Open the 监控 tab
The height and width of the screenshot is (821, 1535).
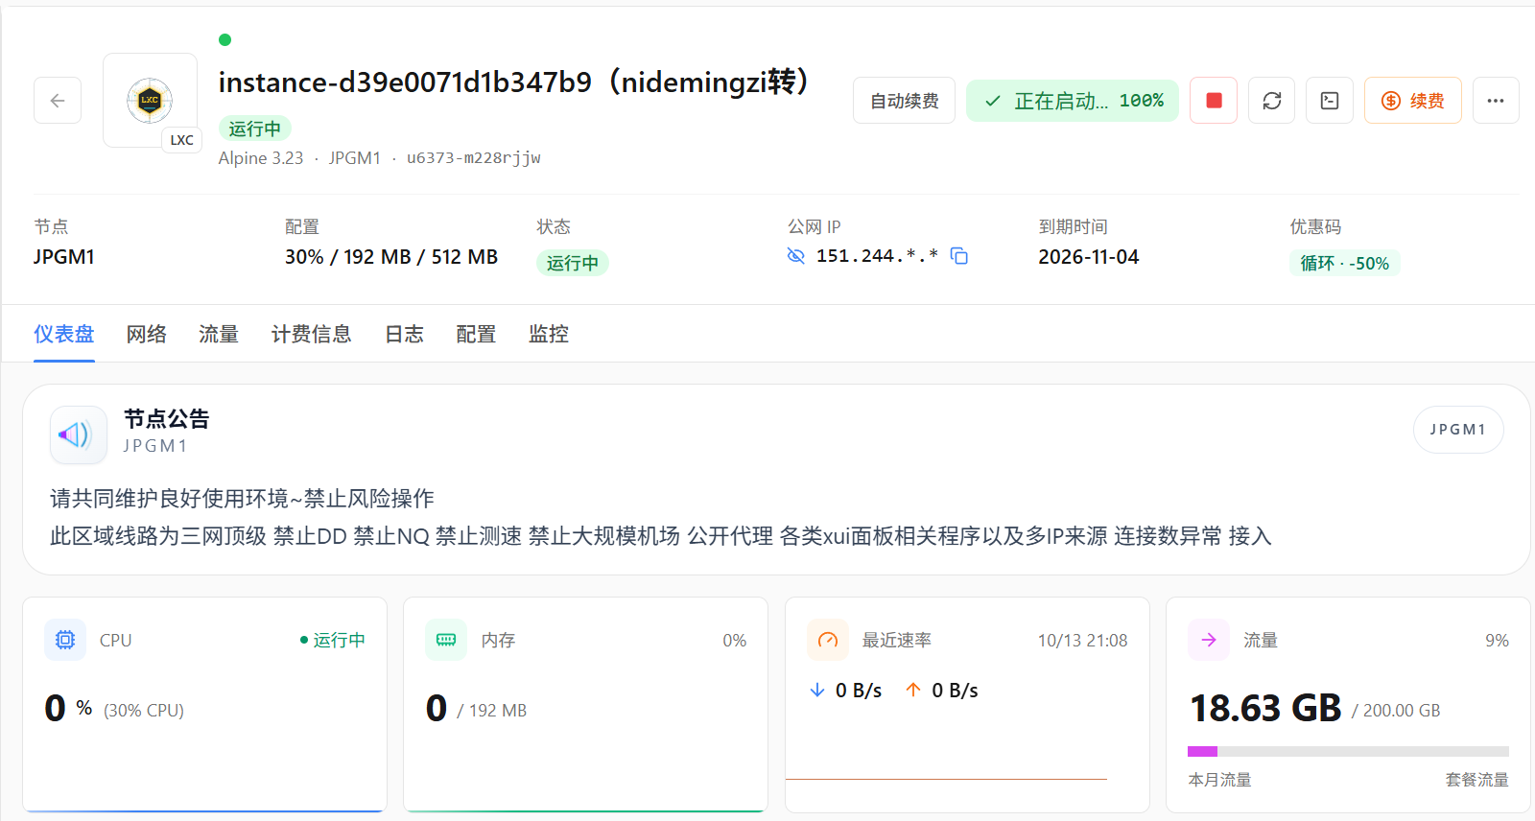pos(549,334)
